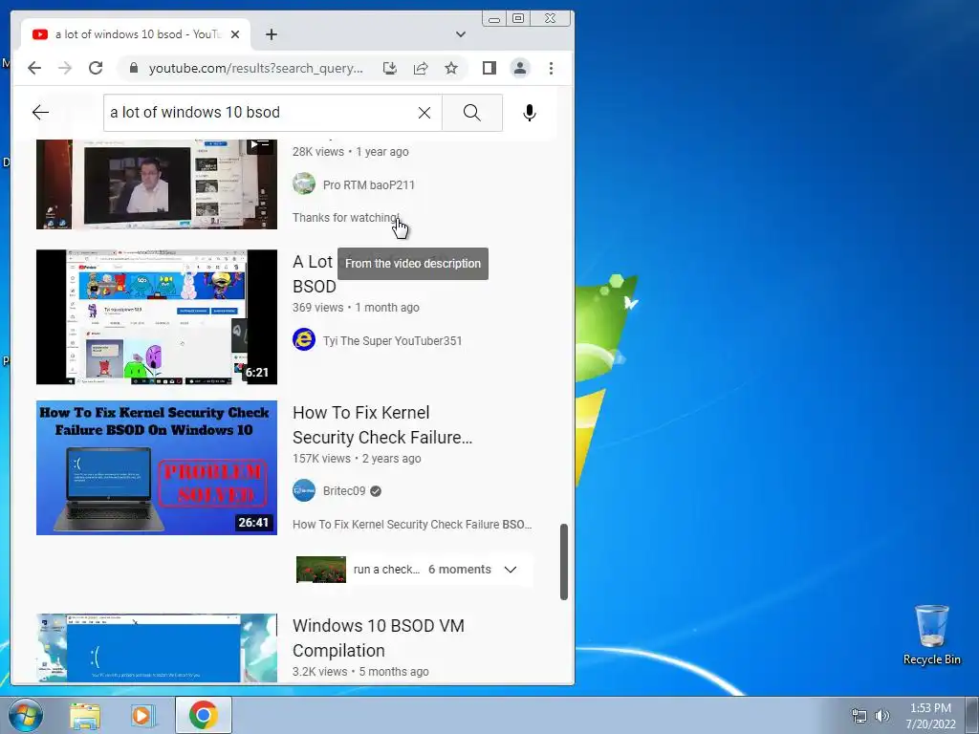
Task: Click the Britec09 verified badge
Action: [375, 491]
